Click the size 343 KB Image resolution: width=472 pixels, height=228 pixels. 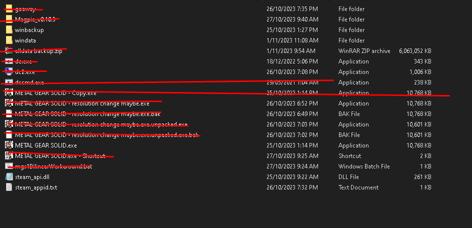click(422, 61)
